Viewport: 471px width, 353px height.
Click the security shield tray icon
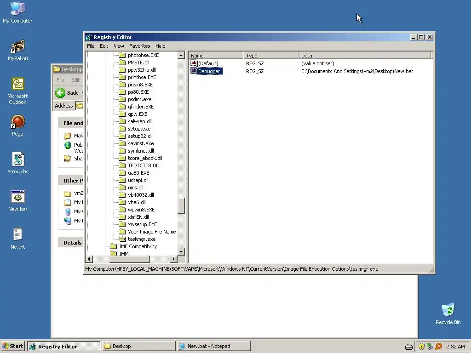point(421,347)
